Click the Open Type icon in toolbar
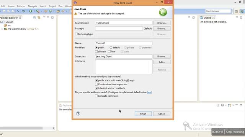This screenshot has height=137, width=245. coord(58,11)
